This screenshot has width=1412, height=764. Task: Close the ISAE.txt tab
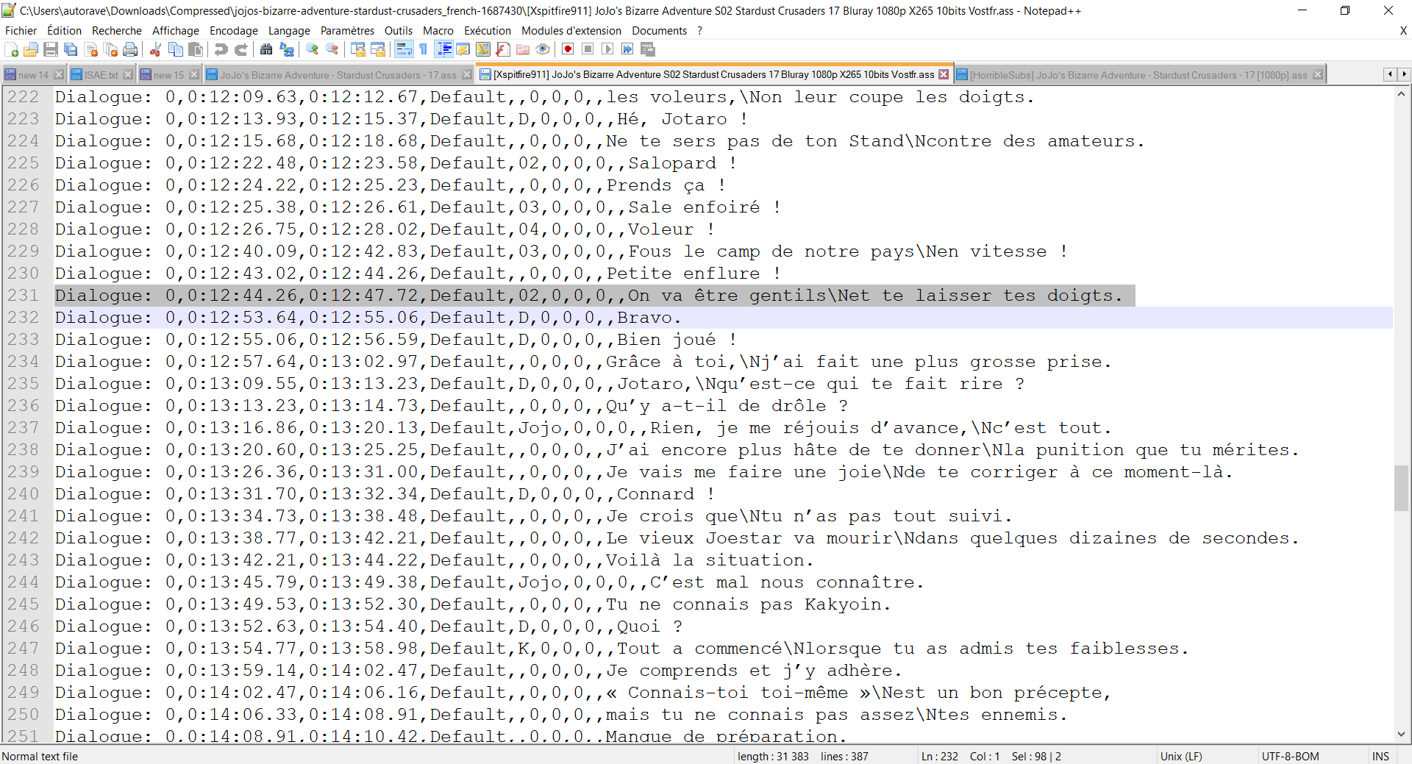coord(128,74)
